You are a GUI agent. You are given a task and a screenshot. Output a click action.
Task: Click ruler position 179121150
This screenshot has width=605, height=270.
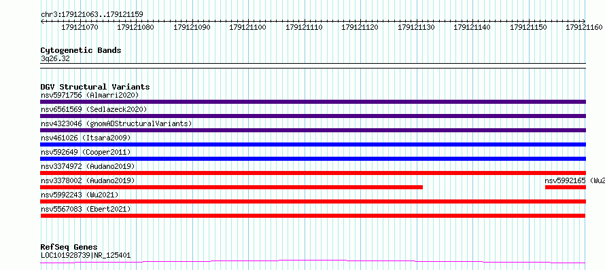tap(529, 27)
